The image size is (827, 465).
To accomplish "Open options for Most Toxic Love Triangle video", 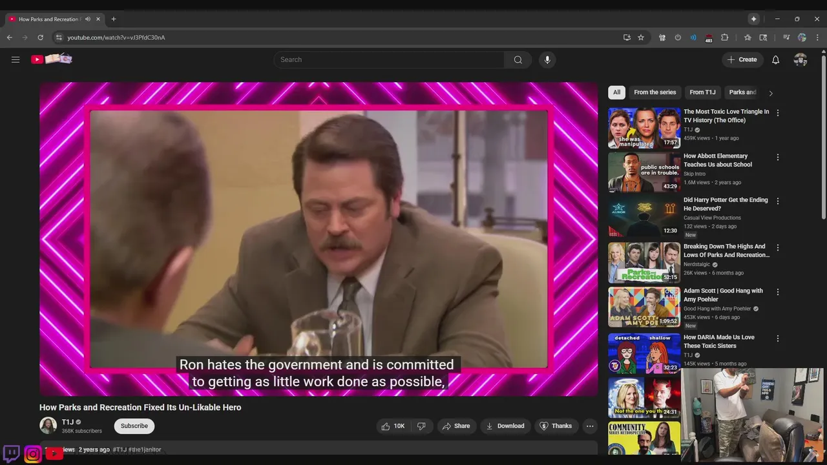I will (778, 112).
